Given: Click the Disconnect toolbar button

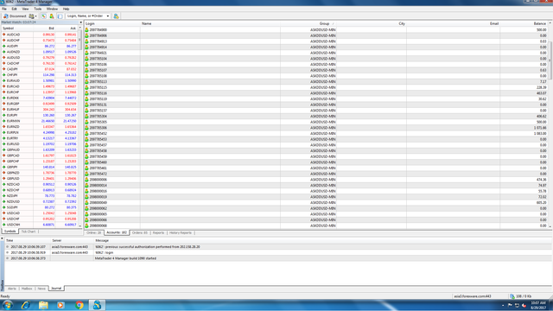Looking at the screenshot, I should (x=15, y=16).
